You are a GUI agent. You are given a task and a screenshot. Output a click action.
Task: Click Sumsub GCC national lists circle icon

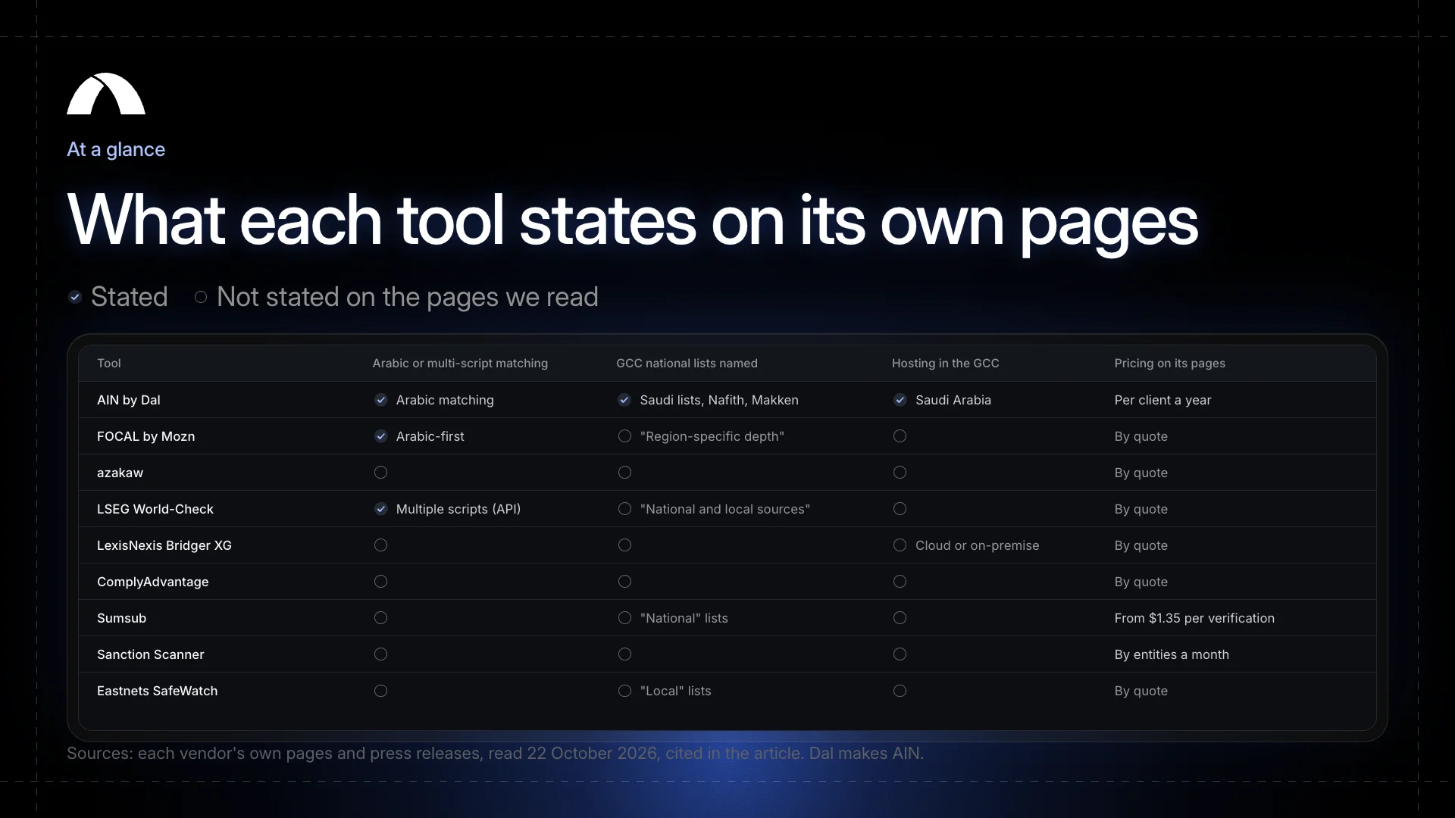[x=624, y=618]
